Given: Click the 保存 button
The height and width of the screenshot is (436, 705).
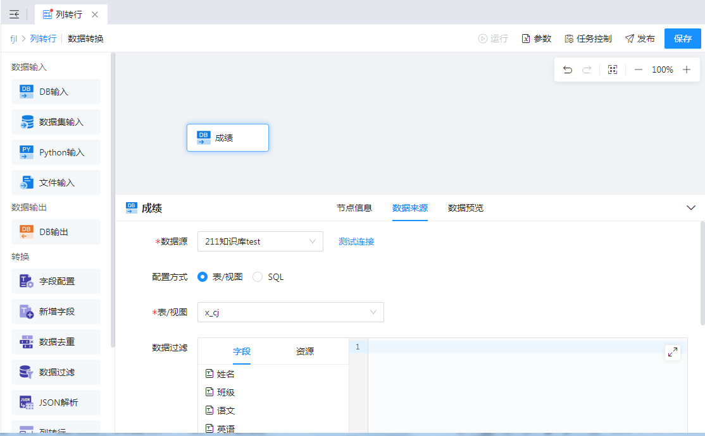Looking at the screenshot, I should (x=683, y=39).
